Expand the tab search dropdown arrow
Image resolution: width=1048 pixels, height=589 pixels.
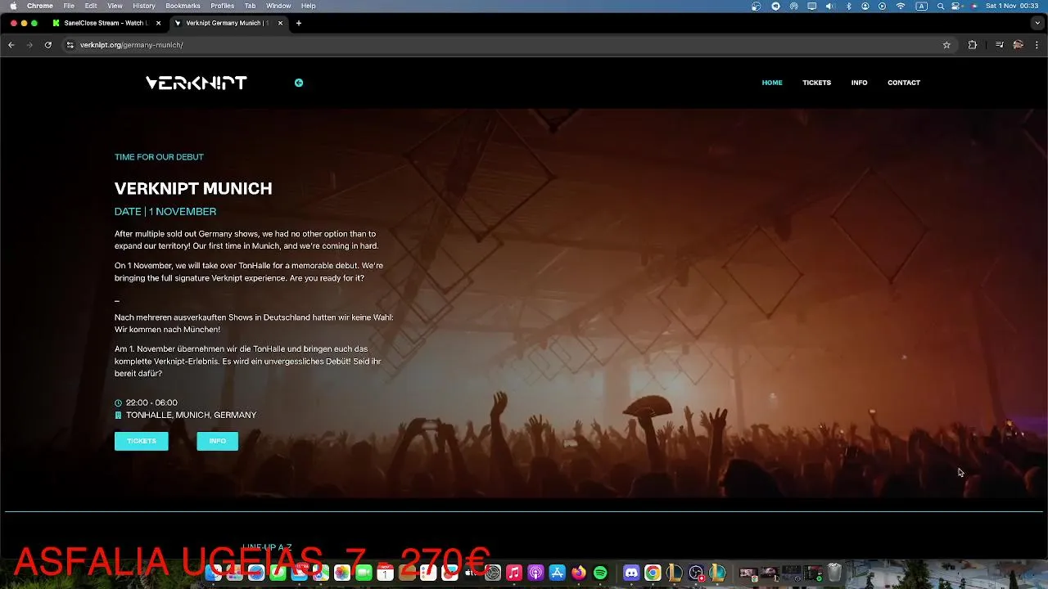click(x=1037, y=23)
